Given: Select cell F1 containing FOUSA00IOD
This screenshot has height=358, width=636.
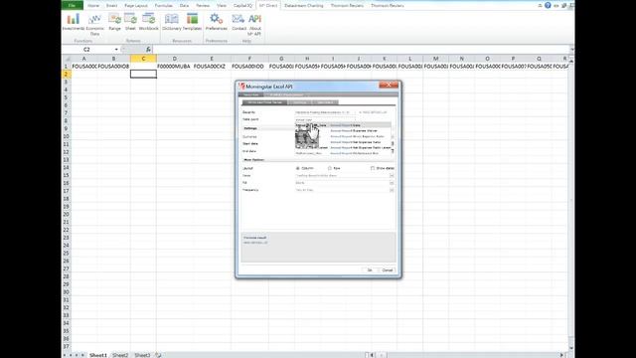Looking at the screenshot, I should tap(248, 67).
